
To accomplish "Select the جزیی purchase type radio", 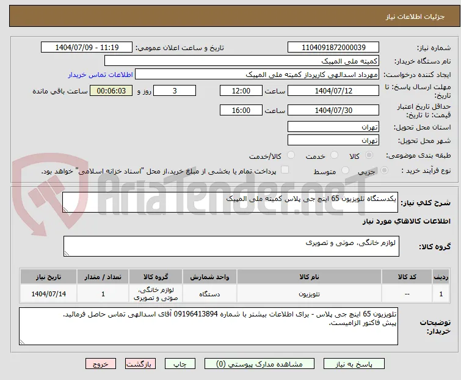I will point(384,170).
